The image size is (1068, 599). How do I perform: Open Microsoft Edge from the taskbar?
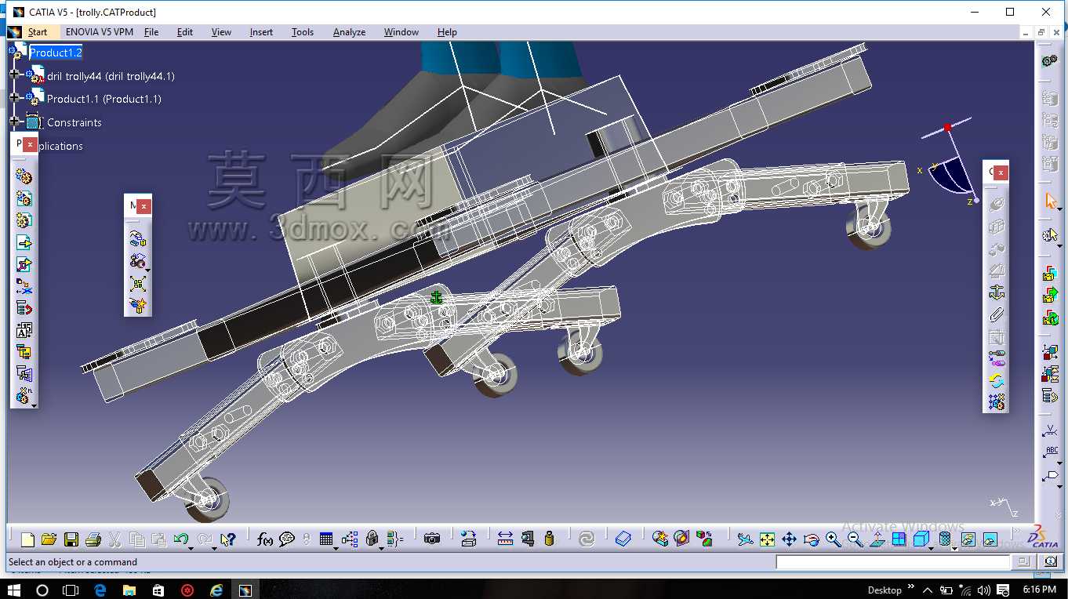pos(100,590)
